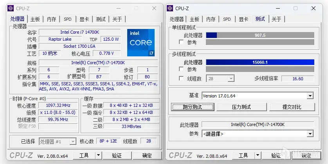Click 倍频 value x 11.0 (8.0 - 55.0)
This screenshot has width=328, height=164.
pyautogui.click(x=58, y=112)
